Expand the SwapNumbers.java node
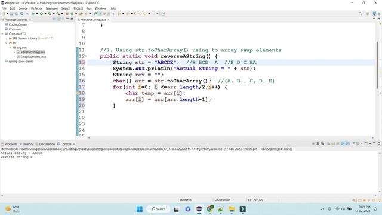The width and height of the screenshot is (382, 215). pyautogui.click(x=14, y=57)
